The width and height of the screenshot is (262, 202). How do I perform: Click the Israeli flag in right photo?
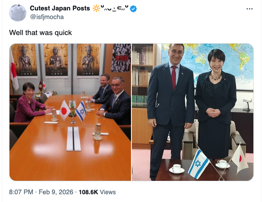pos(198,164)
